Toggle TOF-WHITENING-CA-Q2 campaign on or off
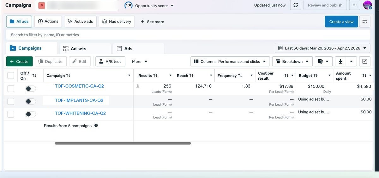Screen dimensions: 379x178 (31, 114)
